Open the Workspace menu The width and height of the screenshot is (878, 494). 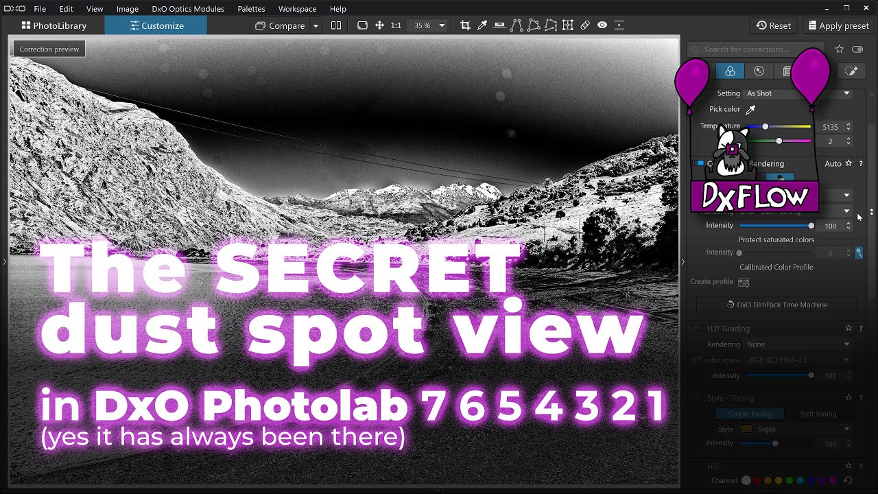click(x=297, y=9)
